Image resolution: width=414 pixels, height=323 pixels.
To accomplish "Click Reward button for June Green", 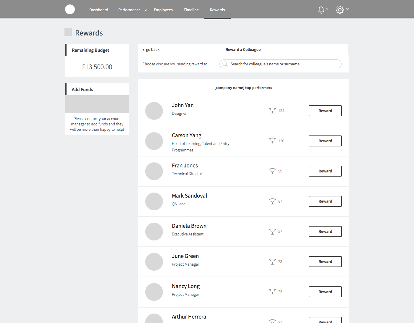I will click(325, 261).
